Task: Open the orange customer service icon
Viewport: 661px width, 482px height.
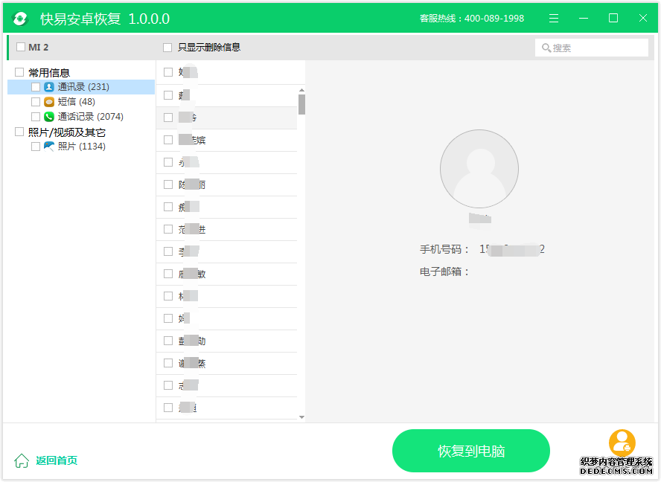Action: (622, 443)
